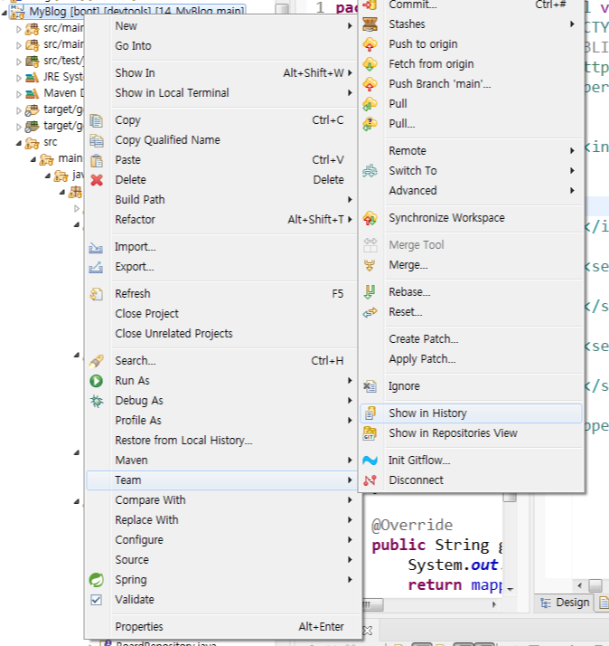Choose Create Patch... in the Team submenu
Screen dimensions: 609x646
pyautogui.click(x=424, y=339)
